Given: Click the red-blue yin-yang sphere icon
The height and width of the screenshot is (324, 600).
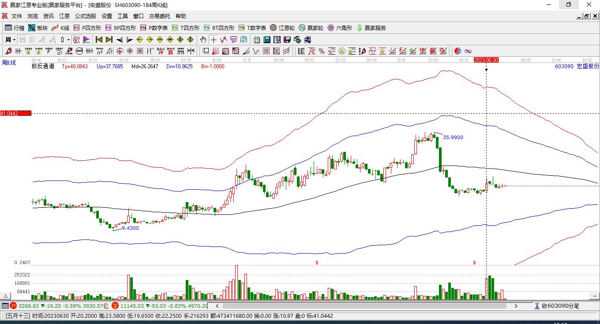Looking at the screenshot, I should [x=457, y=51].
